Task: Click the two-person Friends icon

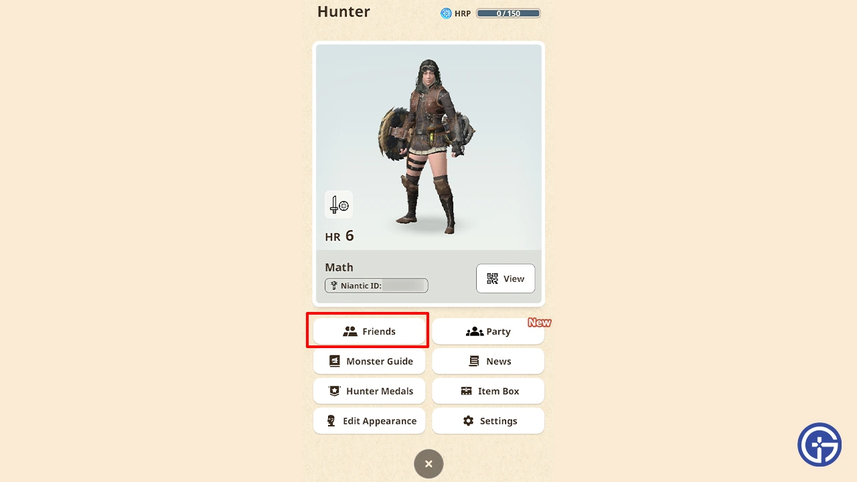Action: tap(350, 331)
